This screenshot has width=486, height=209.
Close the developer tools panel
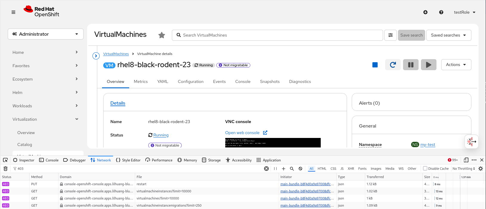click(x=482, y=160)
